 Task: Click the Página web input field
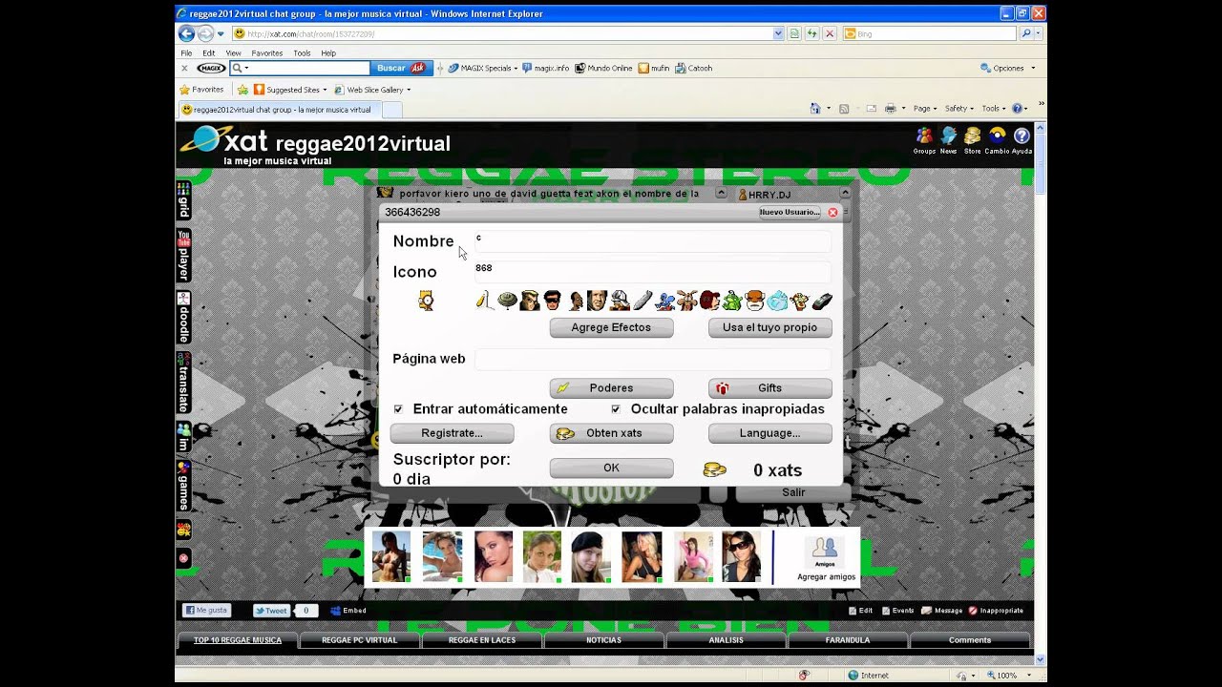point(653,360)
